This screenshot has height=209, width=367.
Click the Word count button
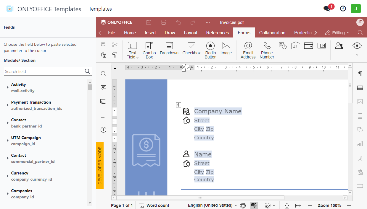(154, 205)
